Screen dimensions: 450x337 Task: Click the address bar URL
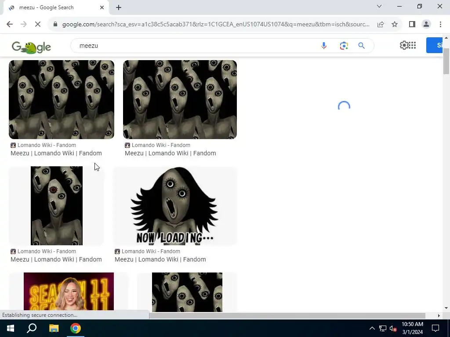point(216,25)
